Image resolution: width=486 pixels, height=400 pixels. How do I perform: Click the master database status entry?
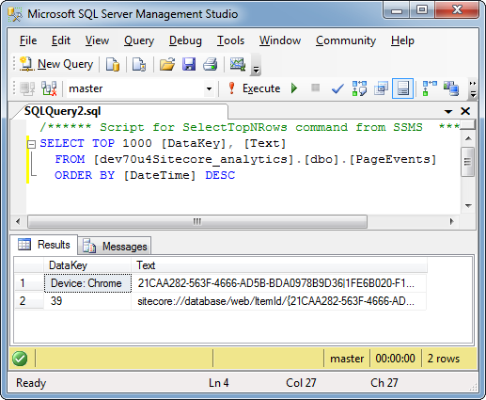(x=347, y=359)
